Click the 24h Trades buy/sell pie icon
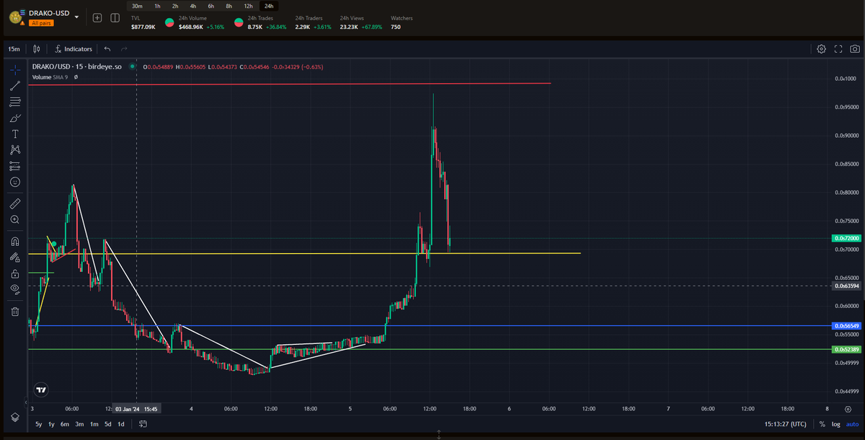Viewport: 865px width, 440px height. coord(238,22)
